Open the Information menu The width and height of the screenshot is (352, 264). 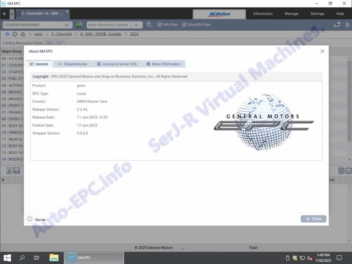click(x=263, y=14)
